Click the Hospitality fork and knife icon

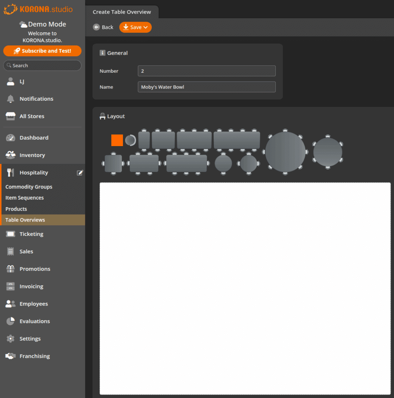11,173
